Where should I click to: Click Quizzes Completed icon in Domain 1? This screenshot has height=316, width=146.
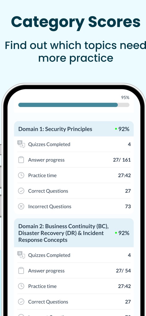pos(21,144)
